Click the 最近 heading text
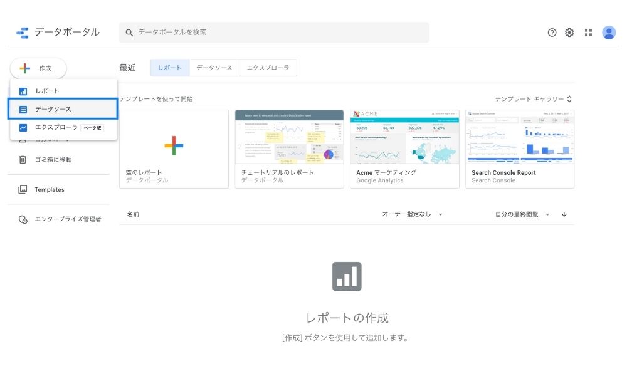Image resolution: width=627 pixels, height=376 pixels. 127,68
